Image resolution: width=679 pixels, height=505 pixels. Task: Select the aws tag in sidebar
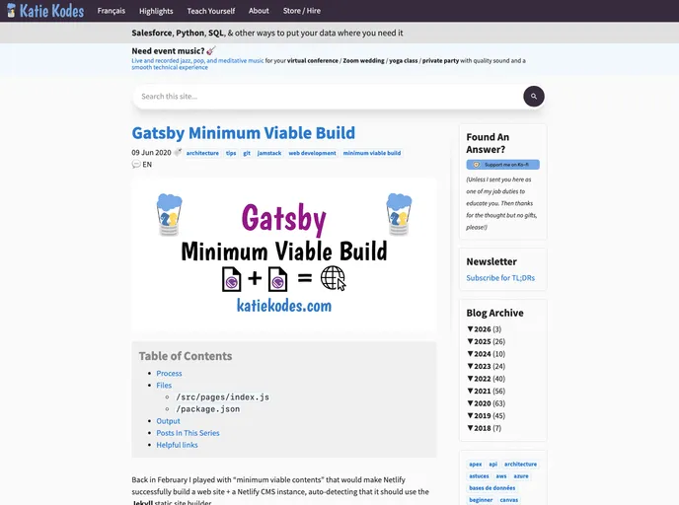(501, 476)
